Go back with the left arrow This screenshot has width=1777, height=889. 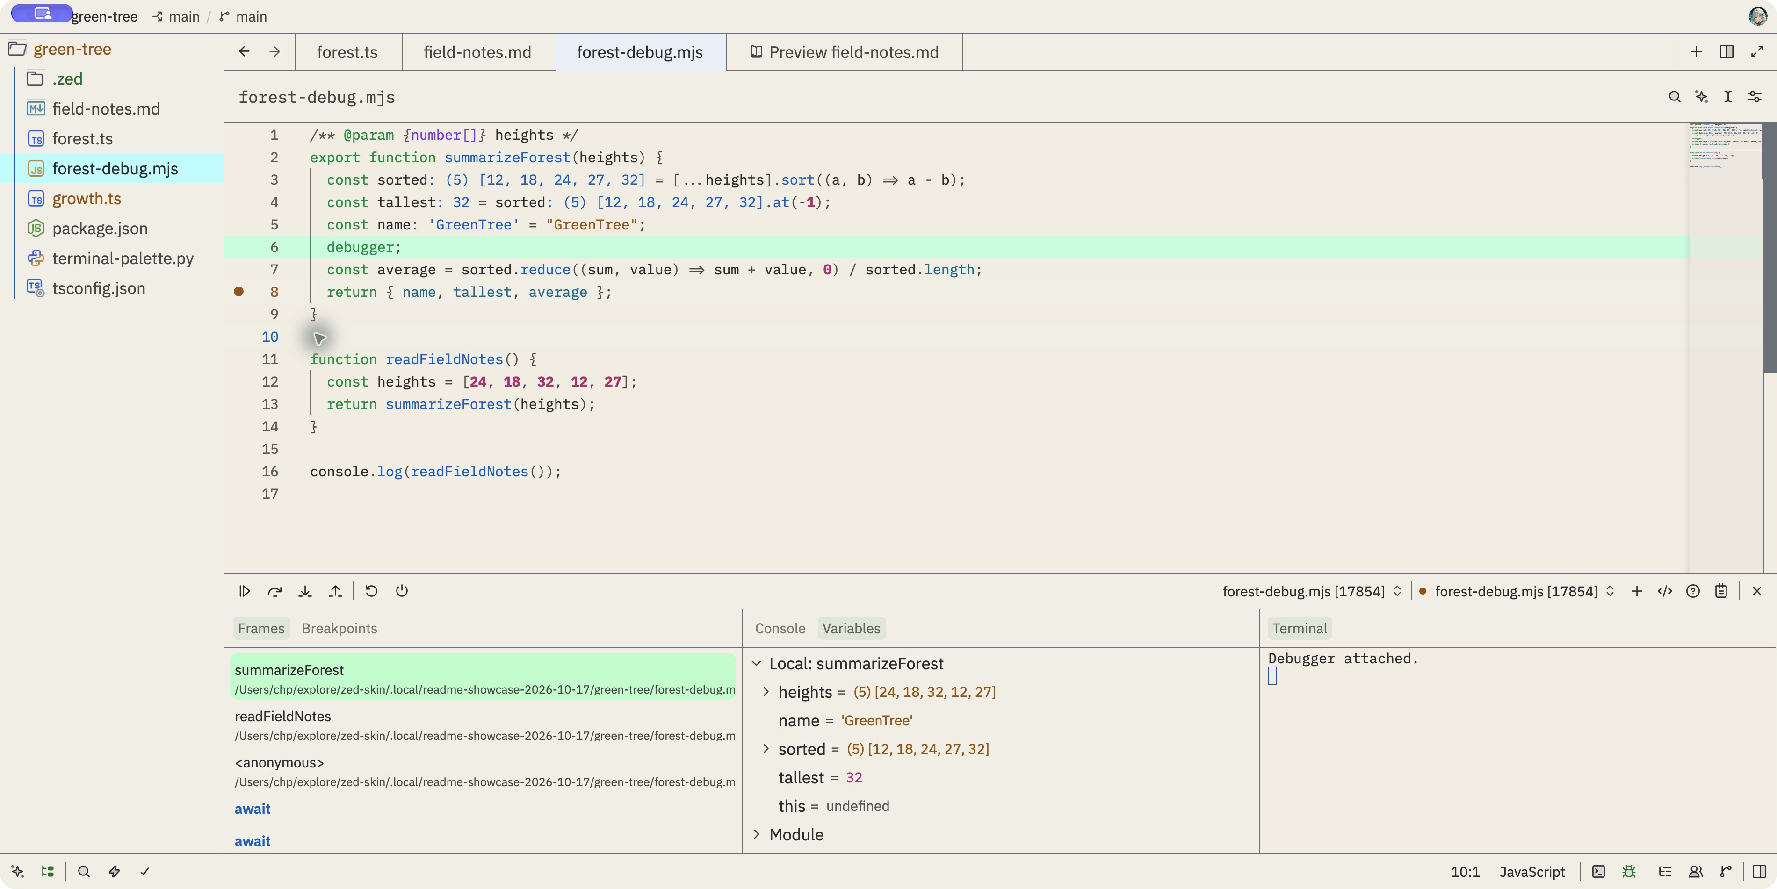pyautogui.click(x=244, y=52)
